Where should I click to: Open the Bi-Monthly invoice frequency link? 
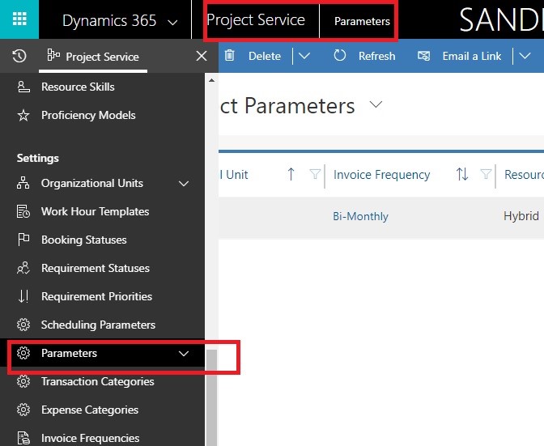(x=360, y=216)
